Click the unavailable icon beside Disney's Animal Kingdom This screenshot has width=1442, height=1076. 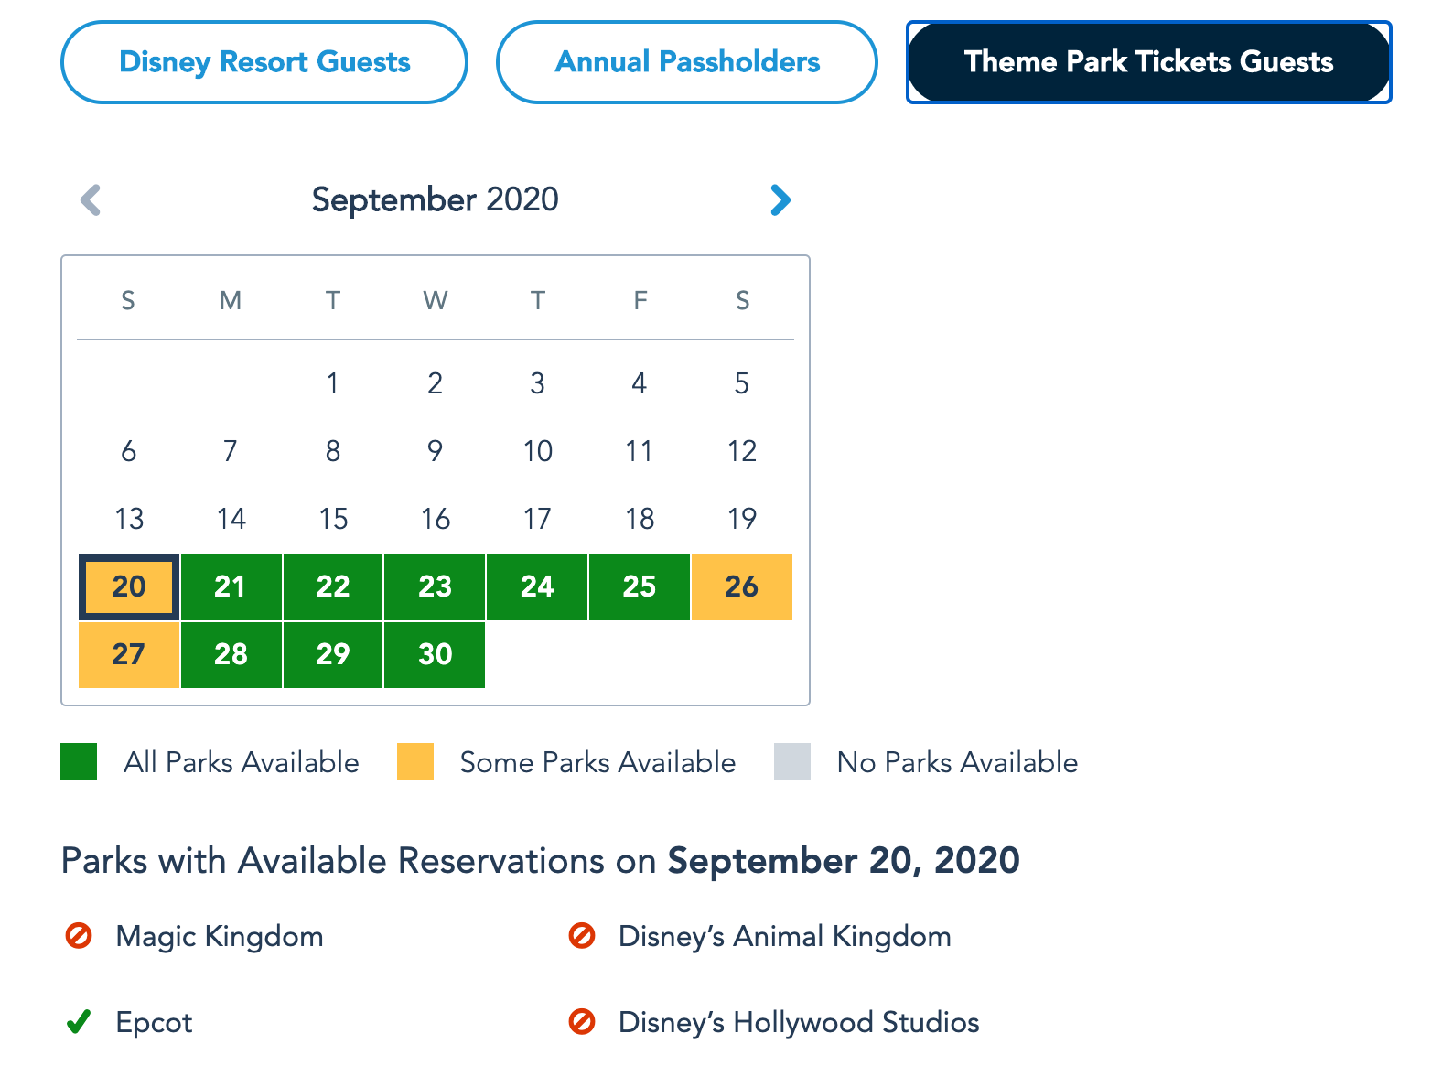coord(582,936)
